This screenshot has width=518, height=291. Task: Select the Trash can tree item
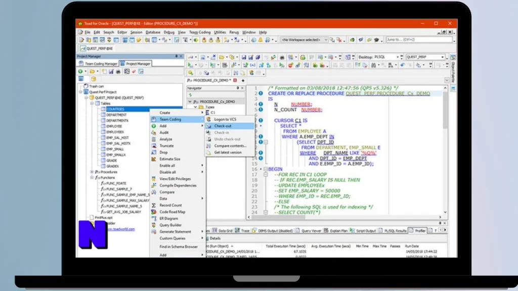(96, 86)
